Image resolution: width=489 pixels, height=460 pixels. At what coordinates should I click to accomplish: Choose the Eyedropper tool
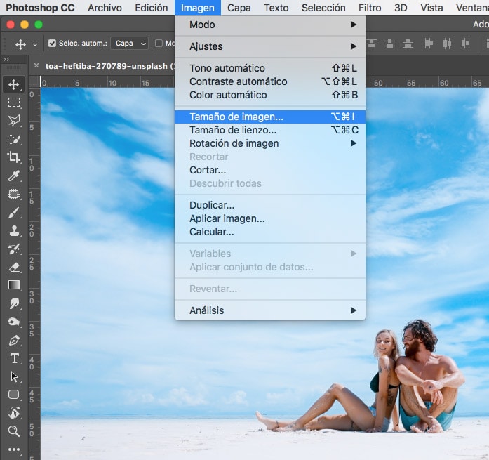(13, 176)
